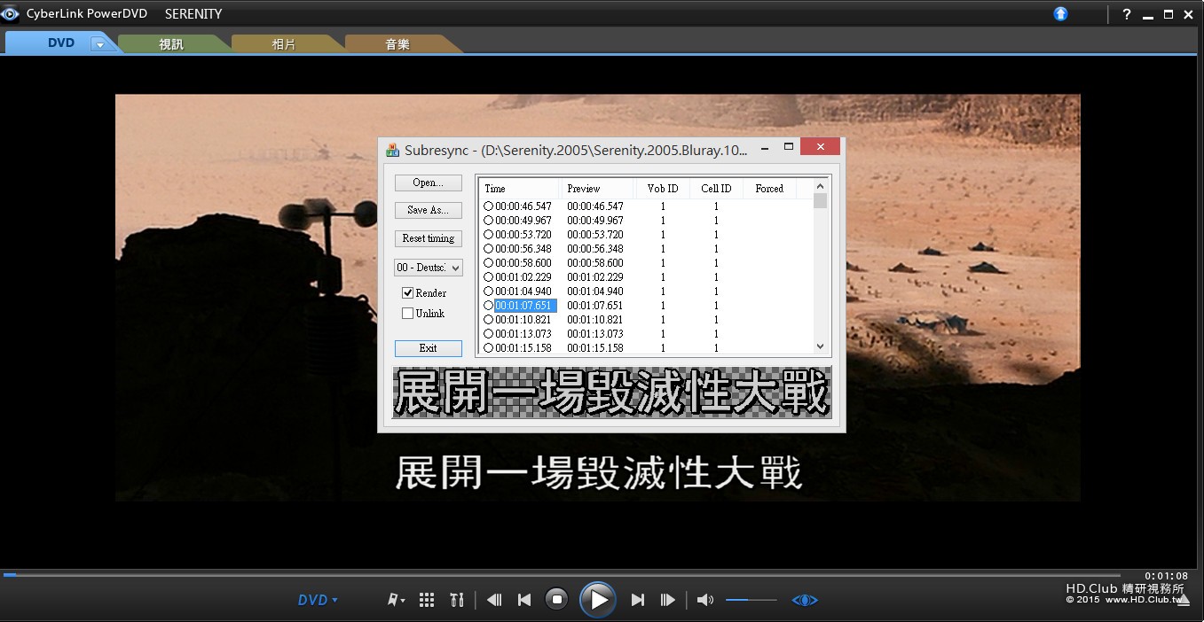Open the chapter grid viewer

[427, 600]
